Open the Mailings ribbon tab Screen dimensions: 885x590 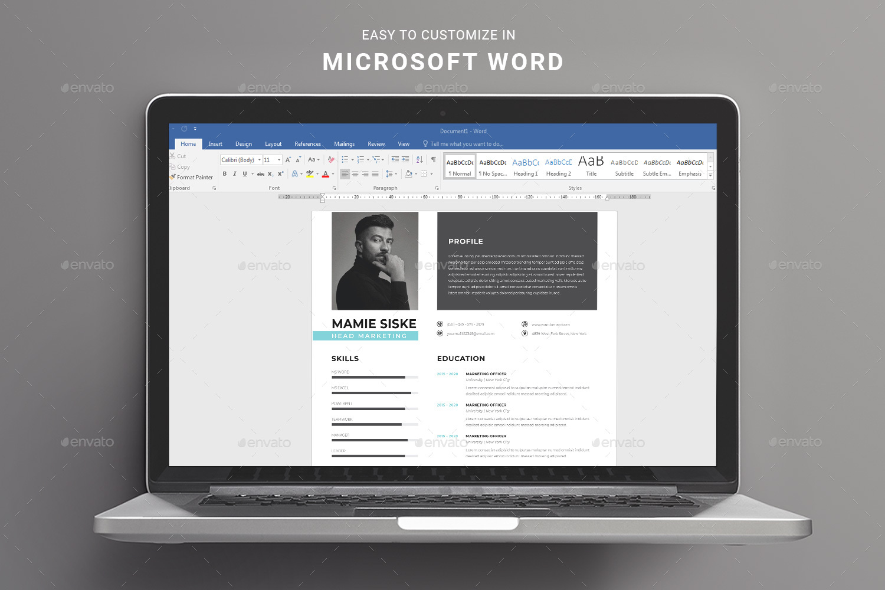point(344,143)
